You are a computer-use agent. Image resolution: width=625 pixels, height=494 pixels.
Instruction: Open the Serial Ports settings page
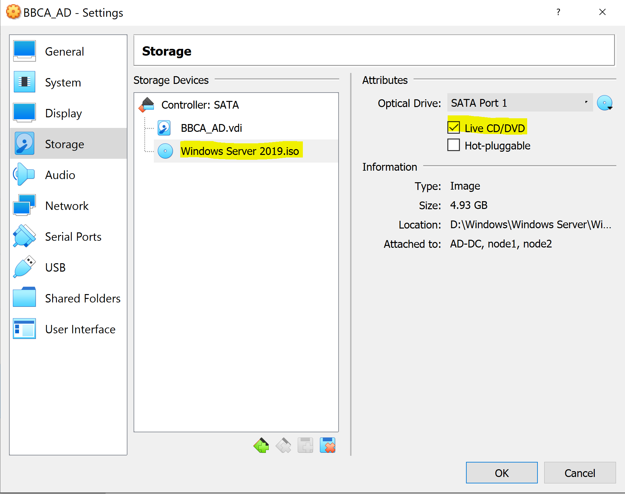click(68, 237)
